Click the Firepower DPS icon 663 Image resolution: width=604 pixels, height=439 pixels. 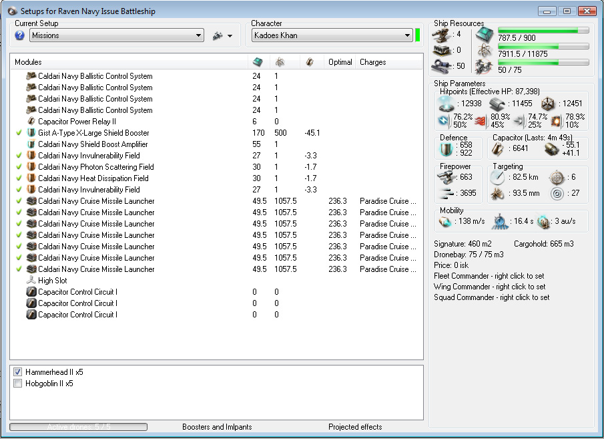446,178
